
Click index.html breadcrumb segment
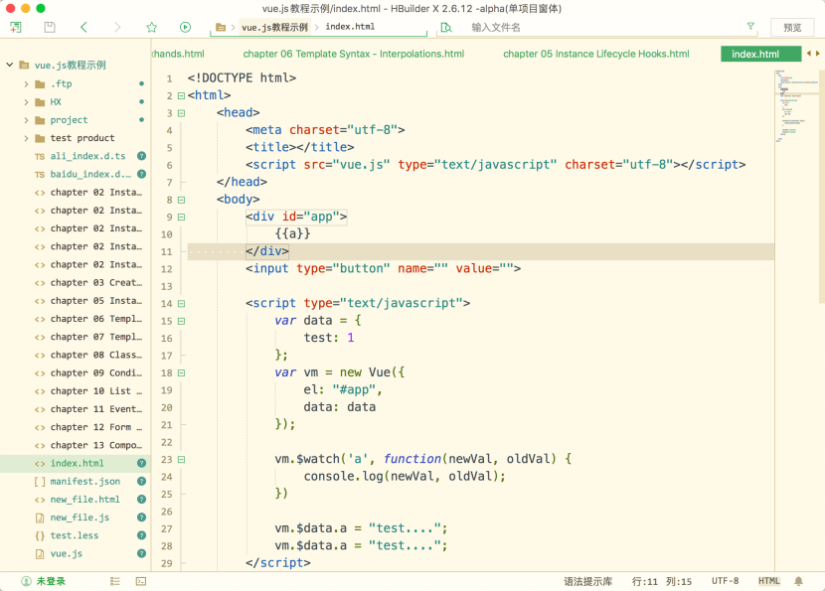(x=350, y=27)
